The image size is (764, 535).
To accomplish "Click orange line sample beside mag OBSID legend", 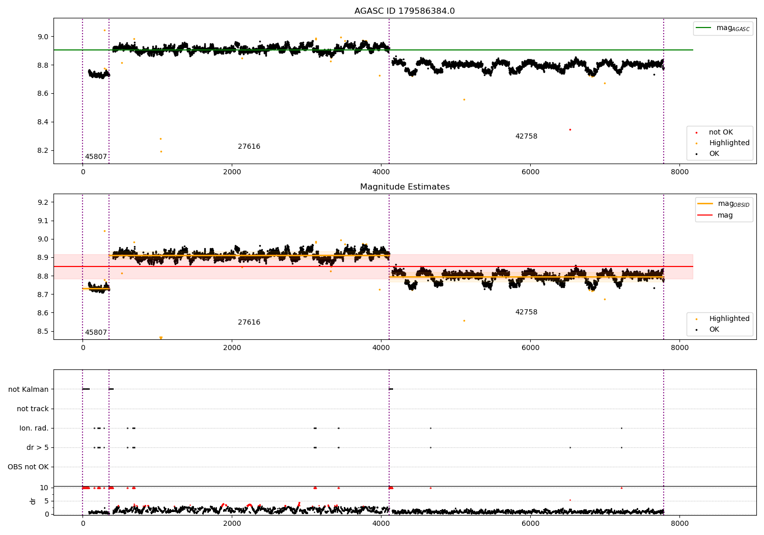I will (x=705, y=204).
